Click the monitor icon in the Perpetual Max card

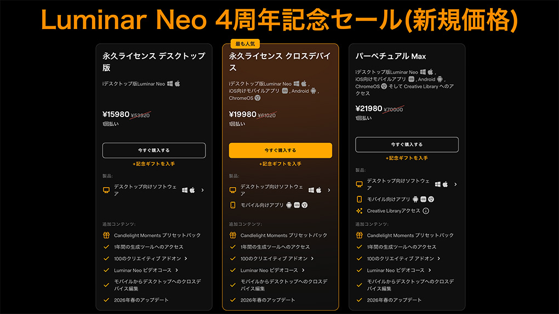[x=360, y=184]
